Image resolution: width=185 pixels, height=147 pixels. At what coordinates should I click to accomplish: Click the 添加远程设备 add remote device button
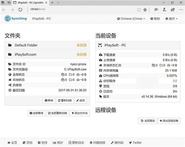(x=169, y=121)
